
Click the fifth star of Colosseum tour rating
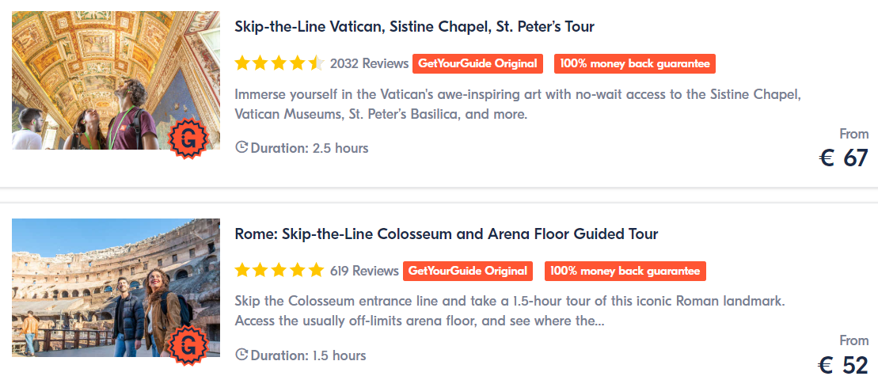pyautogui.click(x=317, y=270)
